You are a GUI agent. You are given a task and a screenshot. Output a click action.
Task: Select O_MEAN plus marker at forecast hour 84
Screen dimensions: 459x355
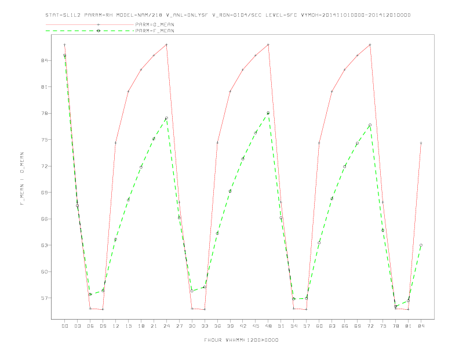(x=421, y=143)
